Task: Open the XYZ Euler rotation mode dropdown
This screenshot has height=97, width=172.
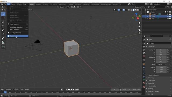Action: tap(161, 64)
